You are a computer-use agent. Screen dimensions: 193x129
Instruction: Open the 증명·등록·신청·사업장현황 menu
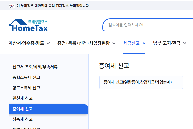point(84,43)
